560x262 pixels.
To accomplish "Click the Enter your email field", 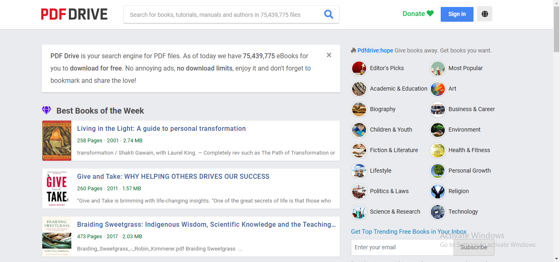I will (x=402, y=247).
